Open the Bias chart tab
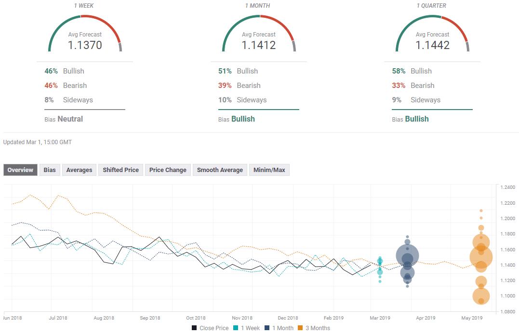The height and width of the screenshot is (334, 519). coord(50,170)
